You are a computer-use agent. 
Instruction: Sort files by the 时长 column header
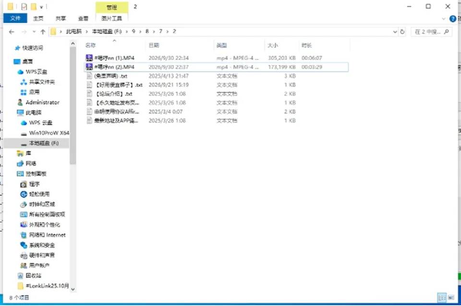(x=324, y=45)
